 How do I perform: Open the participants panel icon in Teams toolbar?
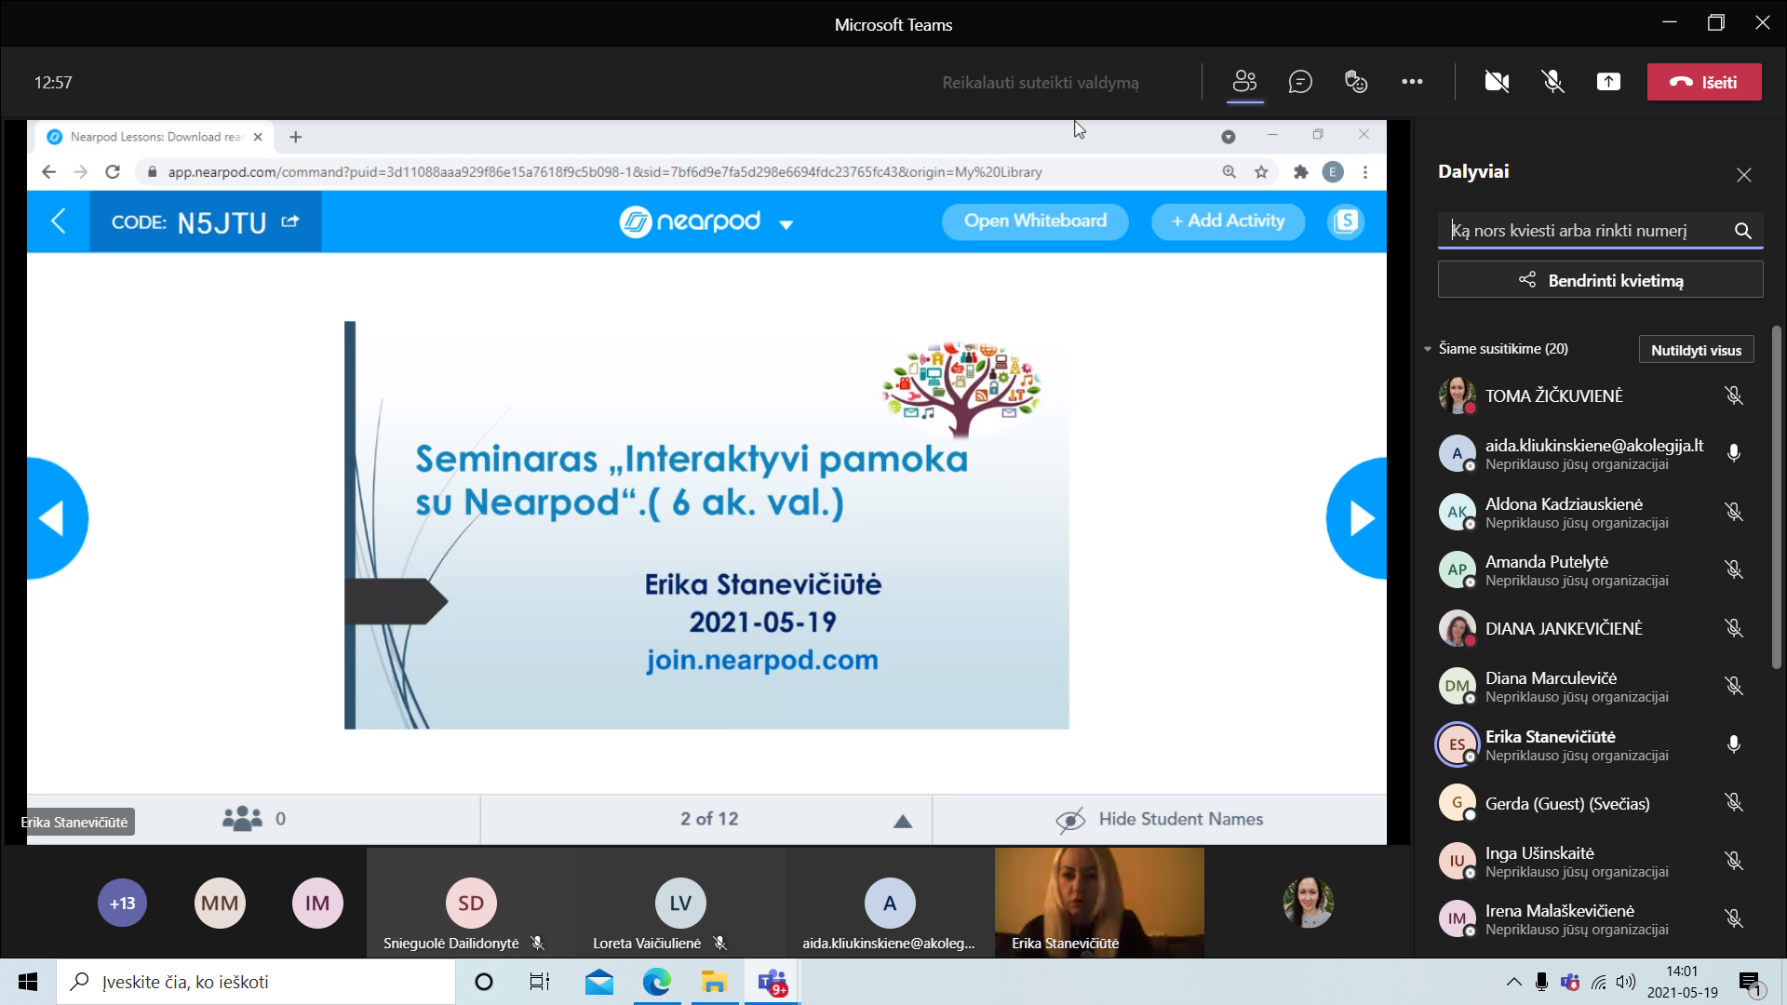(x=1244, y=82)
